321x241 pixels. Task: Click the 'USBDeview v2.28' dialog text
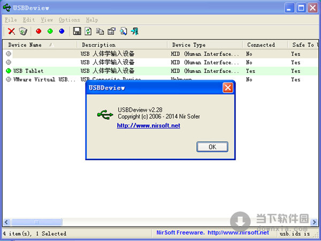(140, 110)
